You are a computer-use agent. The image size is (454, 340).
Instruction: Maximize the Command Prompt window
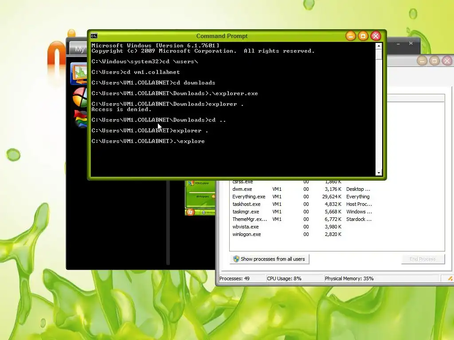coord(363,36)
